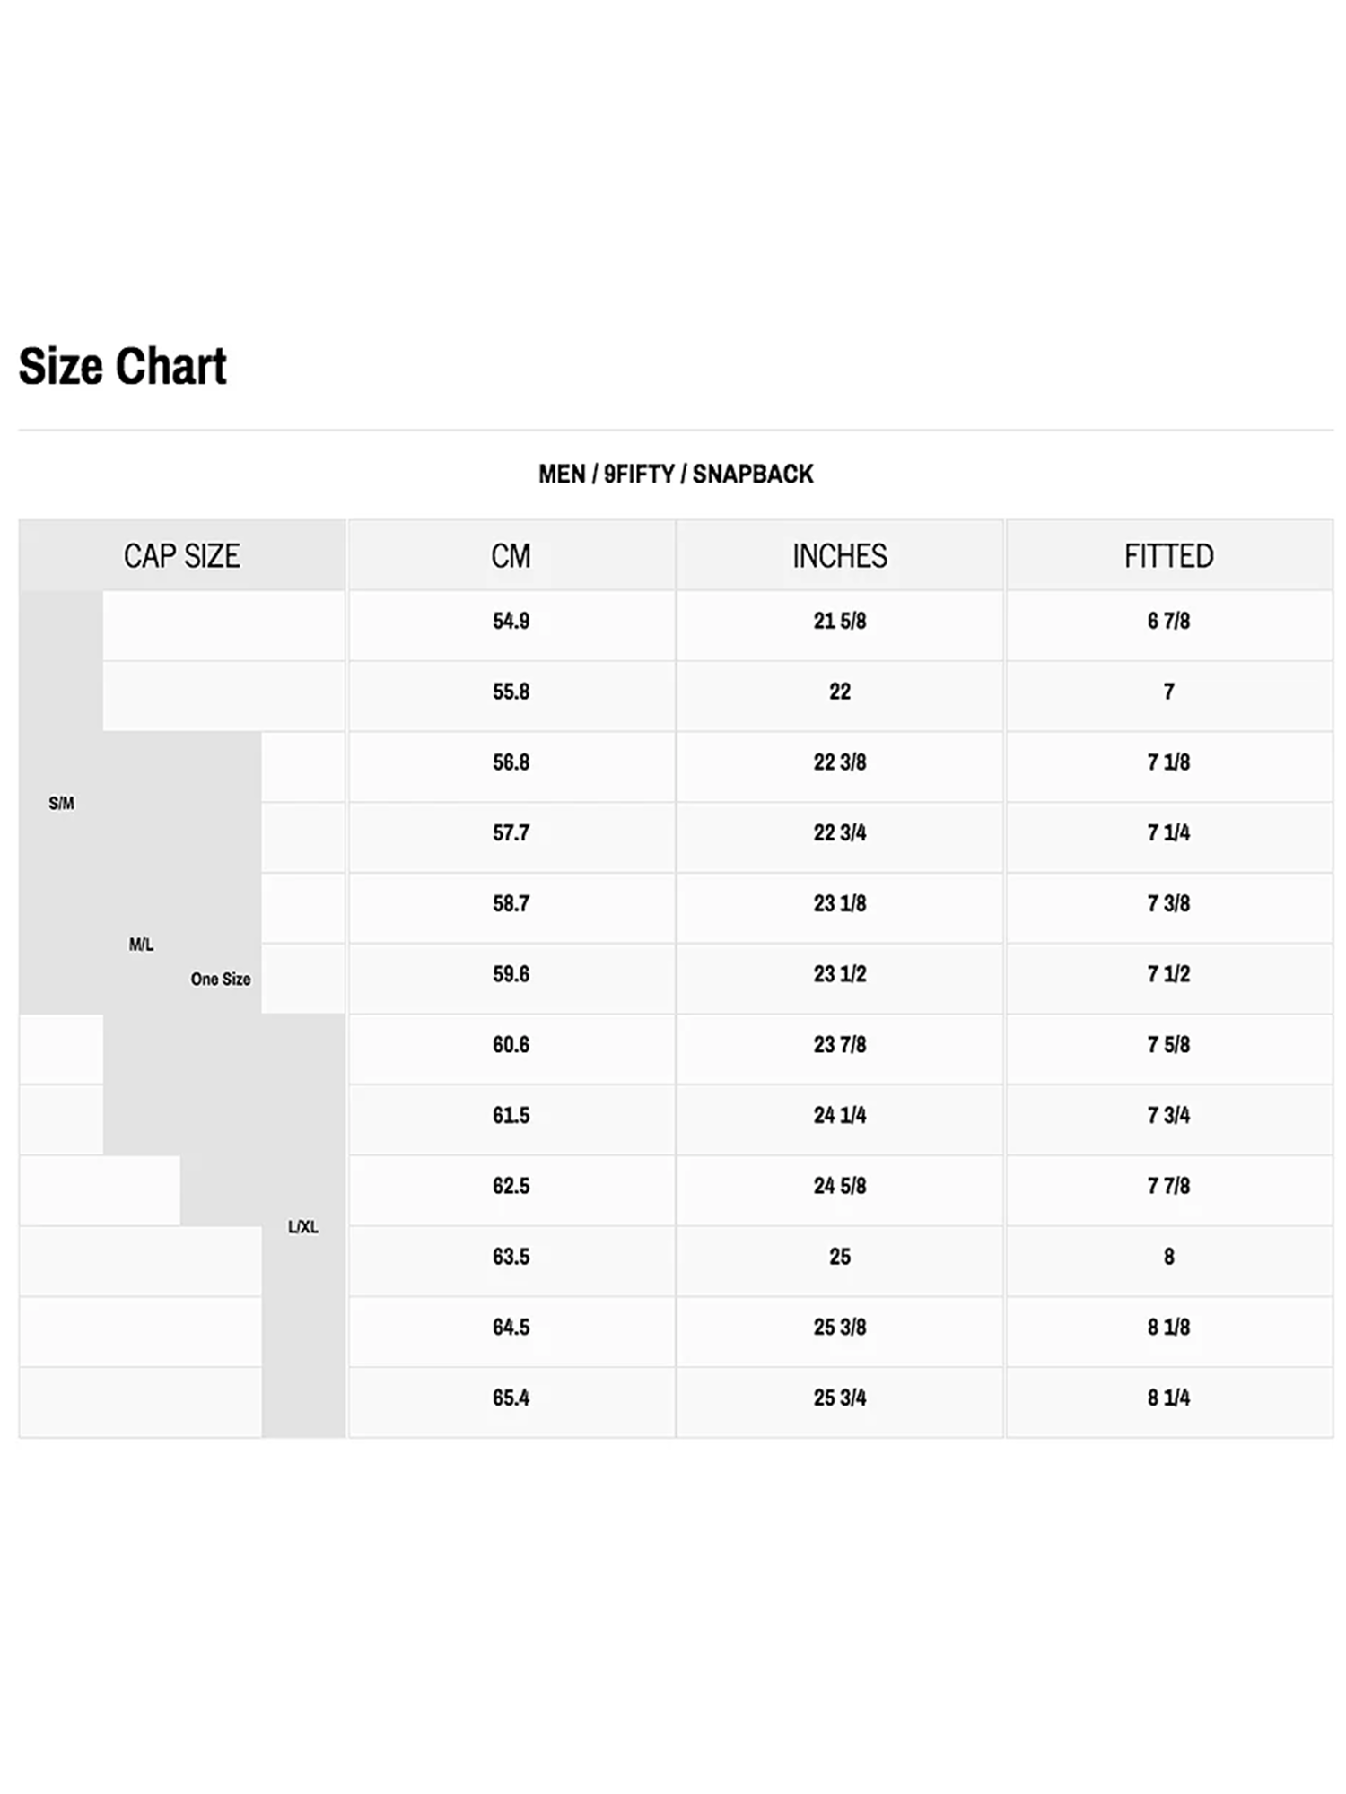Select the 23 1/2 inches value
1346x1794 pixels.
coord(839,974)
